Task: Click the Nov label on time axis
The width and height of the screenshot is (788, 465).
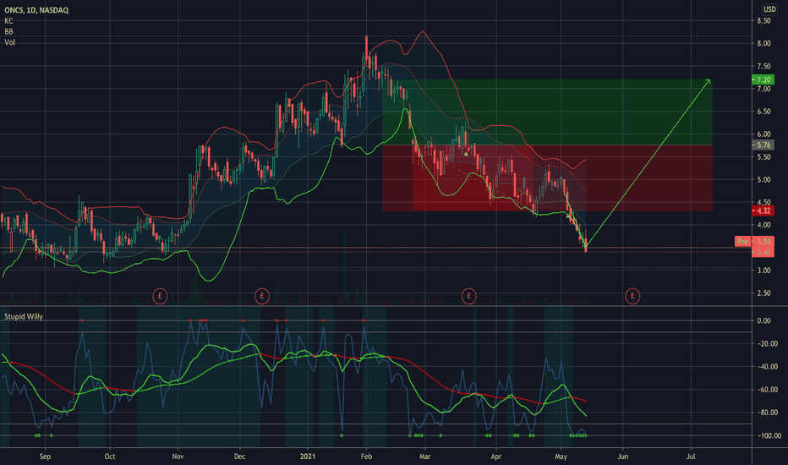Action: coord(178,457)
